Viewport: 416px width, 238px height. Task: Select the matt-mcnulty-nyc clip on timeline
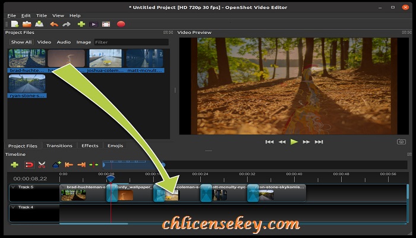230,193
